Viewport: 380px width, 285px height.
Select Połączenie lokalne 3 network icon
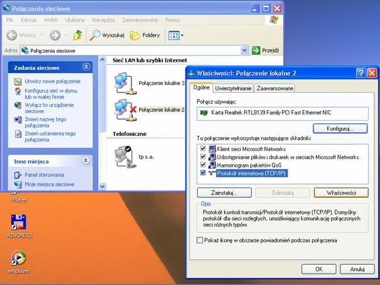coord(125,84)
